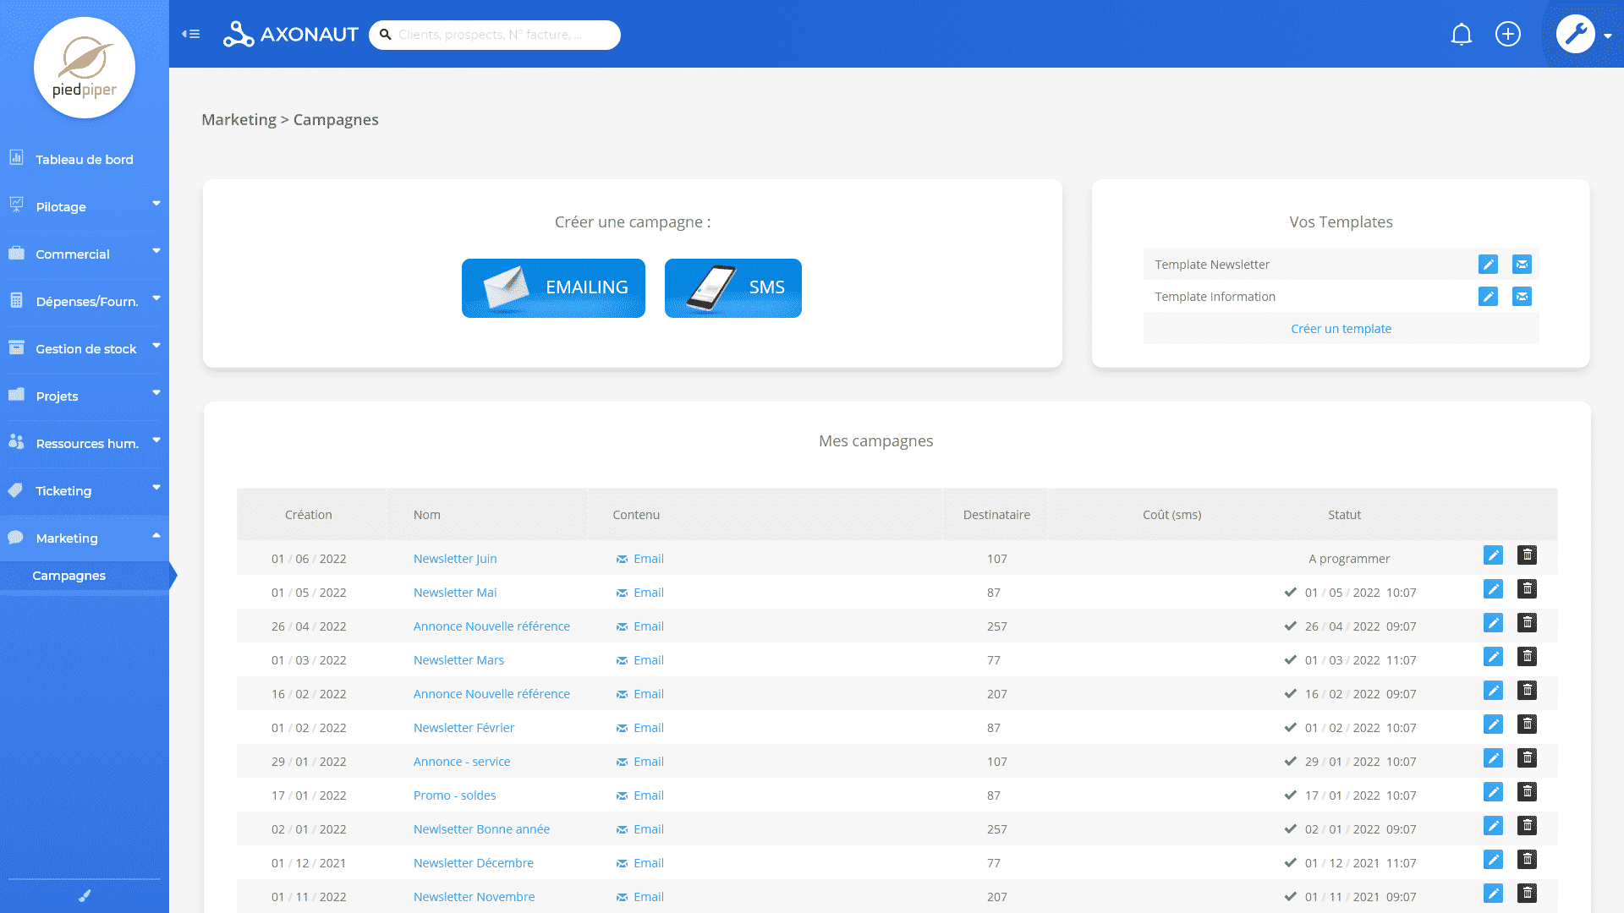Open Tableau de bord menu item
Screen dimensions: 1624x913
pyautogui.click(x=84, y=160)
